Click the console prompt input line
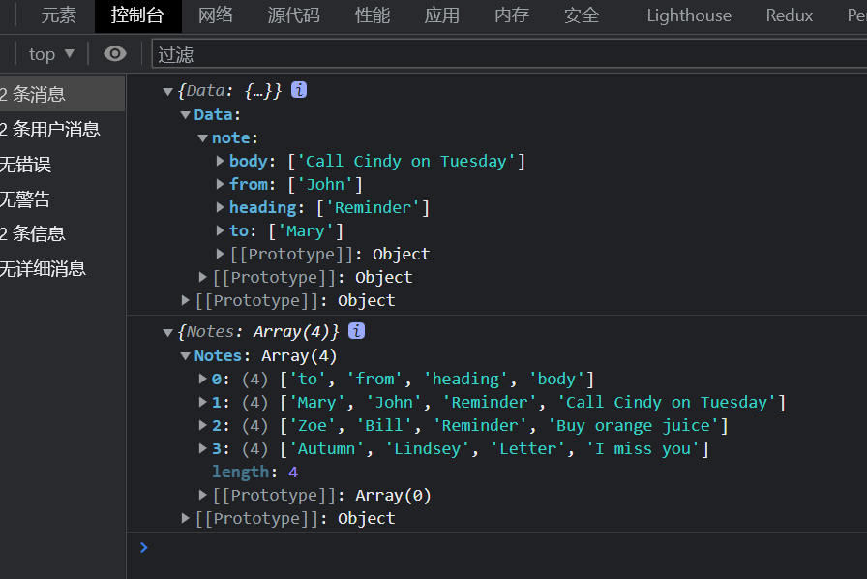This screenshot has width=867, height=579. click(x=484, y=548)
